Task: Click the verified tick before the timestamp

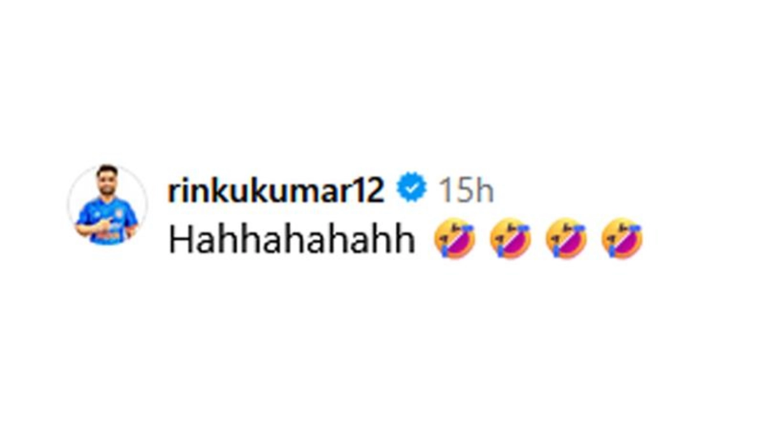Action: click(x=412, y=189)
